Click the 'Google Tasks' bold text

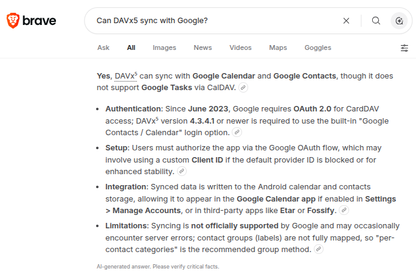coord(167,87)
